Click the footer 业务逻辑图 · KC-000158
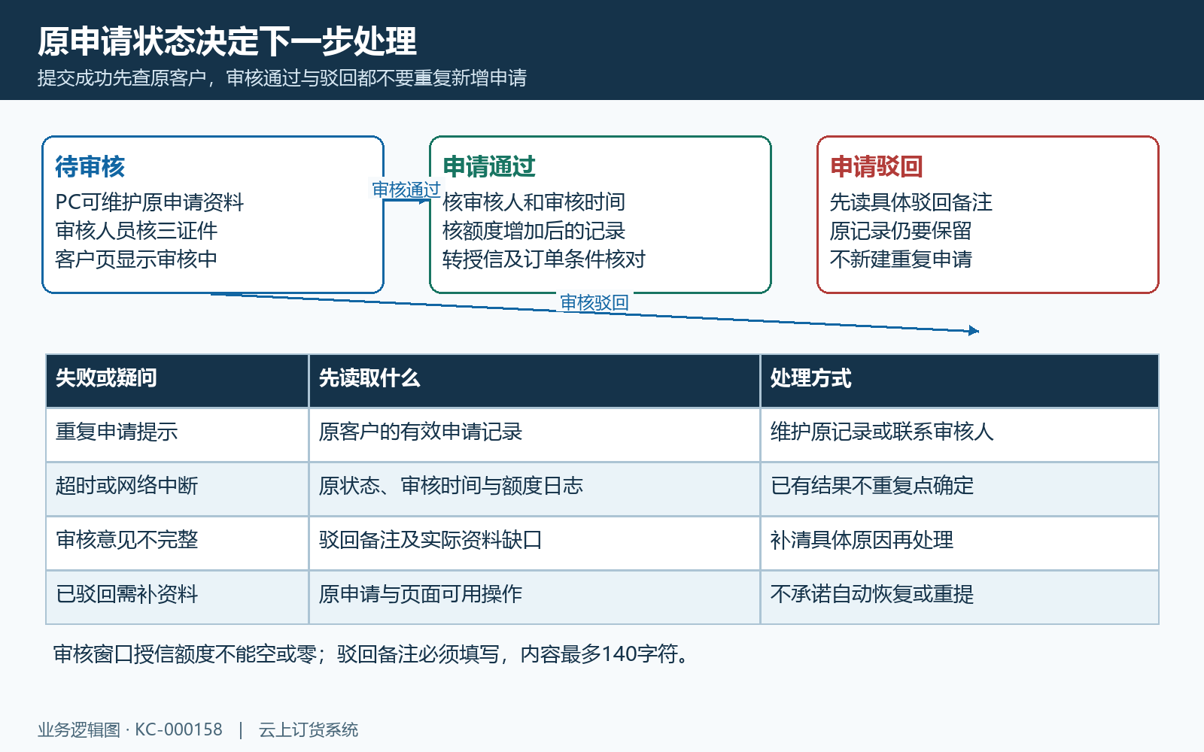This screenshot has width=1204, height=752. pos(130,729)
